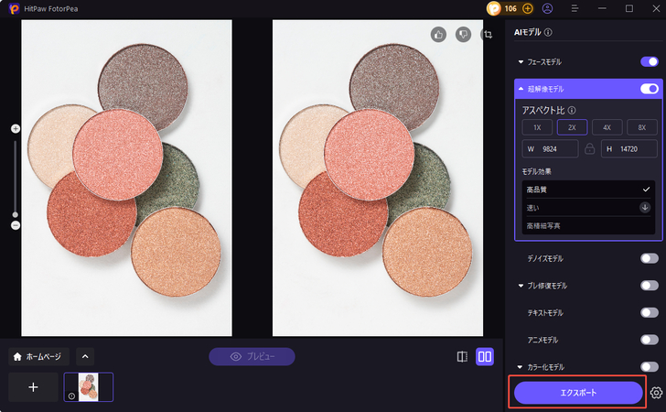
Task: Enable the デノイズモデル toggle
Action: (649, 259)
